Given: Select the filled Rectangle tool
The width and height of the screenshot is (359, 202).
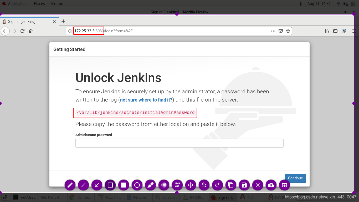Looking at the screenshot, I should (x=124, y=185).
